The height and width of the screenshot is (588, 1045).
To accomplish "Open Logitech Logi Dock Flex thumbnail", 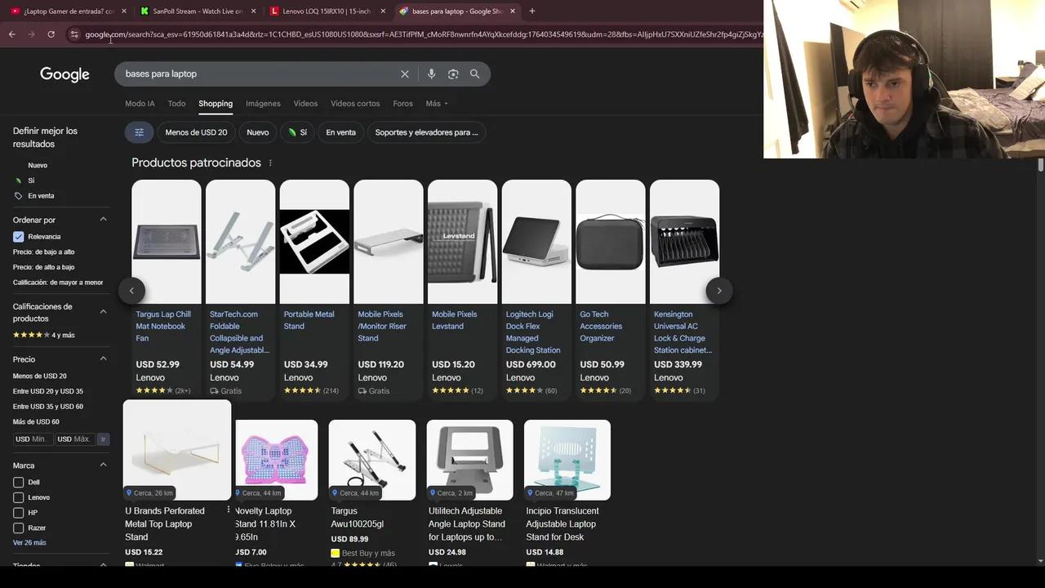I will (x=536, y=242).
